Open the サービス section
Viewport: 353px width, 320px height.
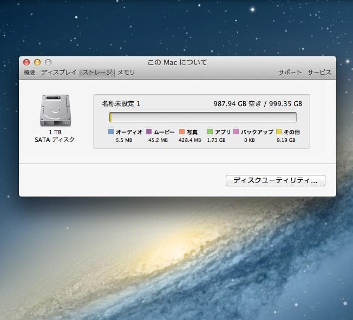(319, 73)
